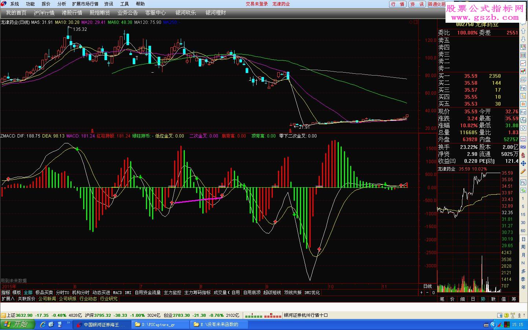
Task: Open the 报价 menu
Action: click(46, 4)
